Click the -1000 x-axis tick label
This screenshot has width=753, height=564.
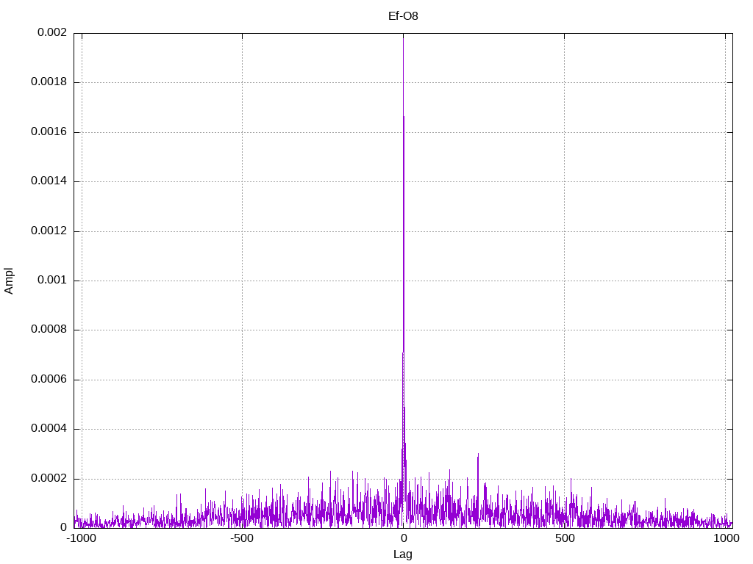81,538
